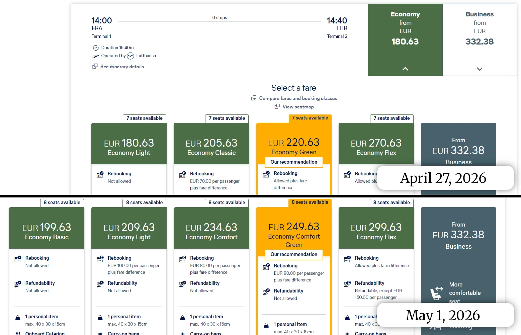Click Rebooking icon in EUR 249.63 Comfort Green card

point(266,266)
